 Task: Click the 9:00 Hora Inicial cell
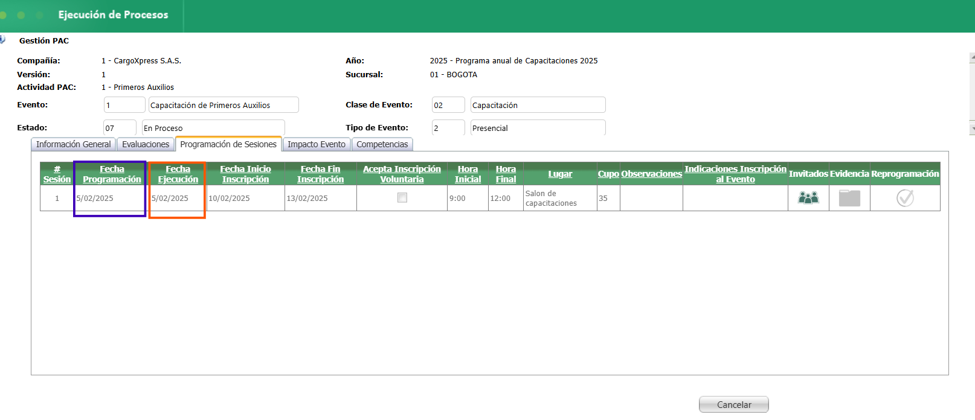point(468,198)
